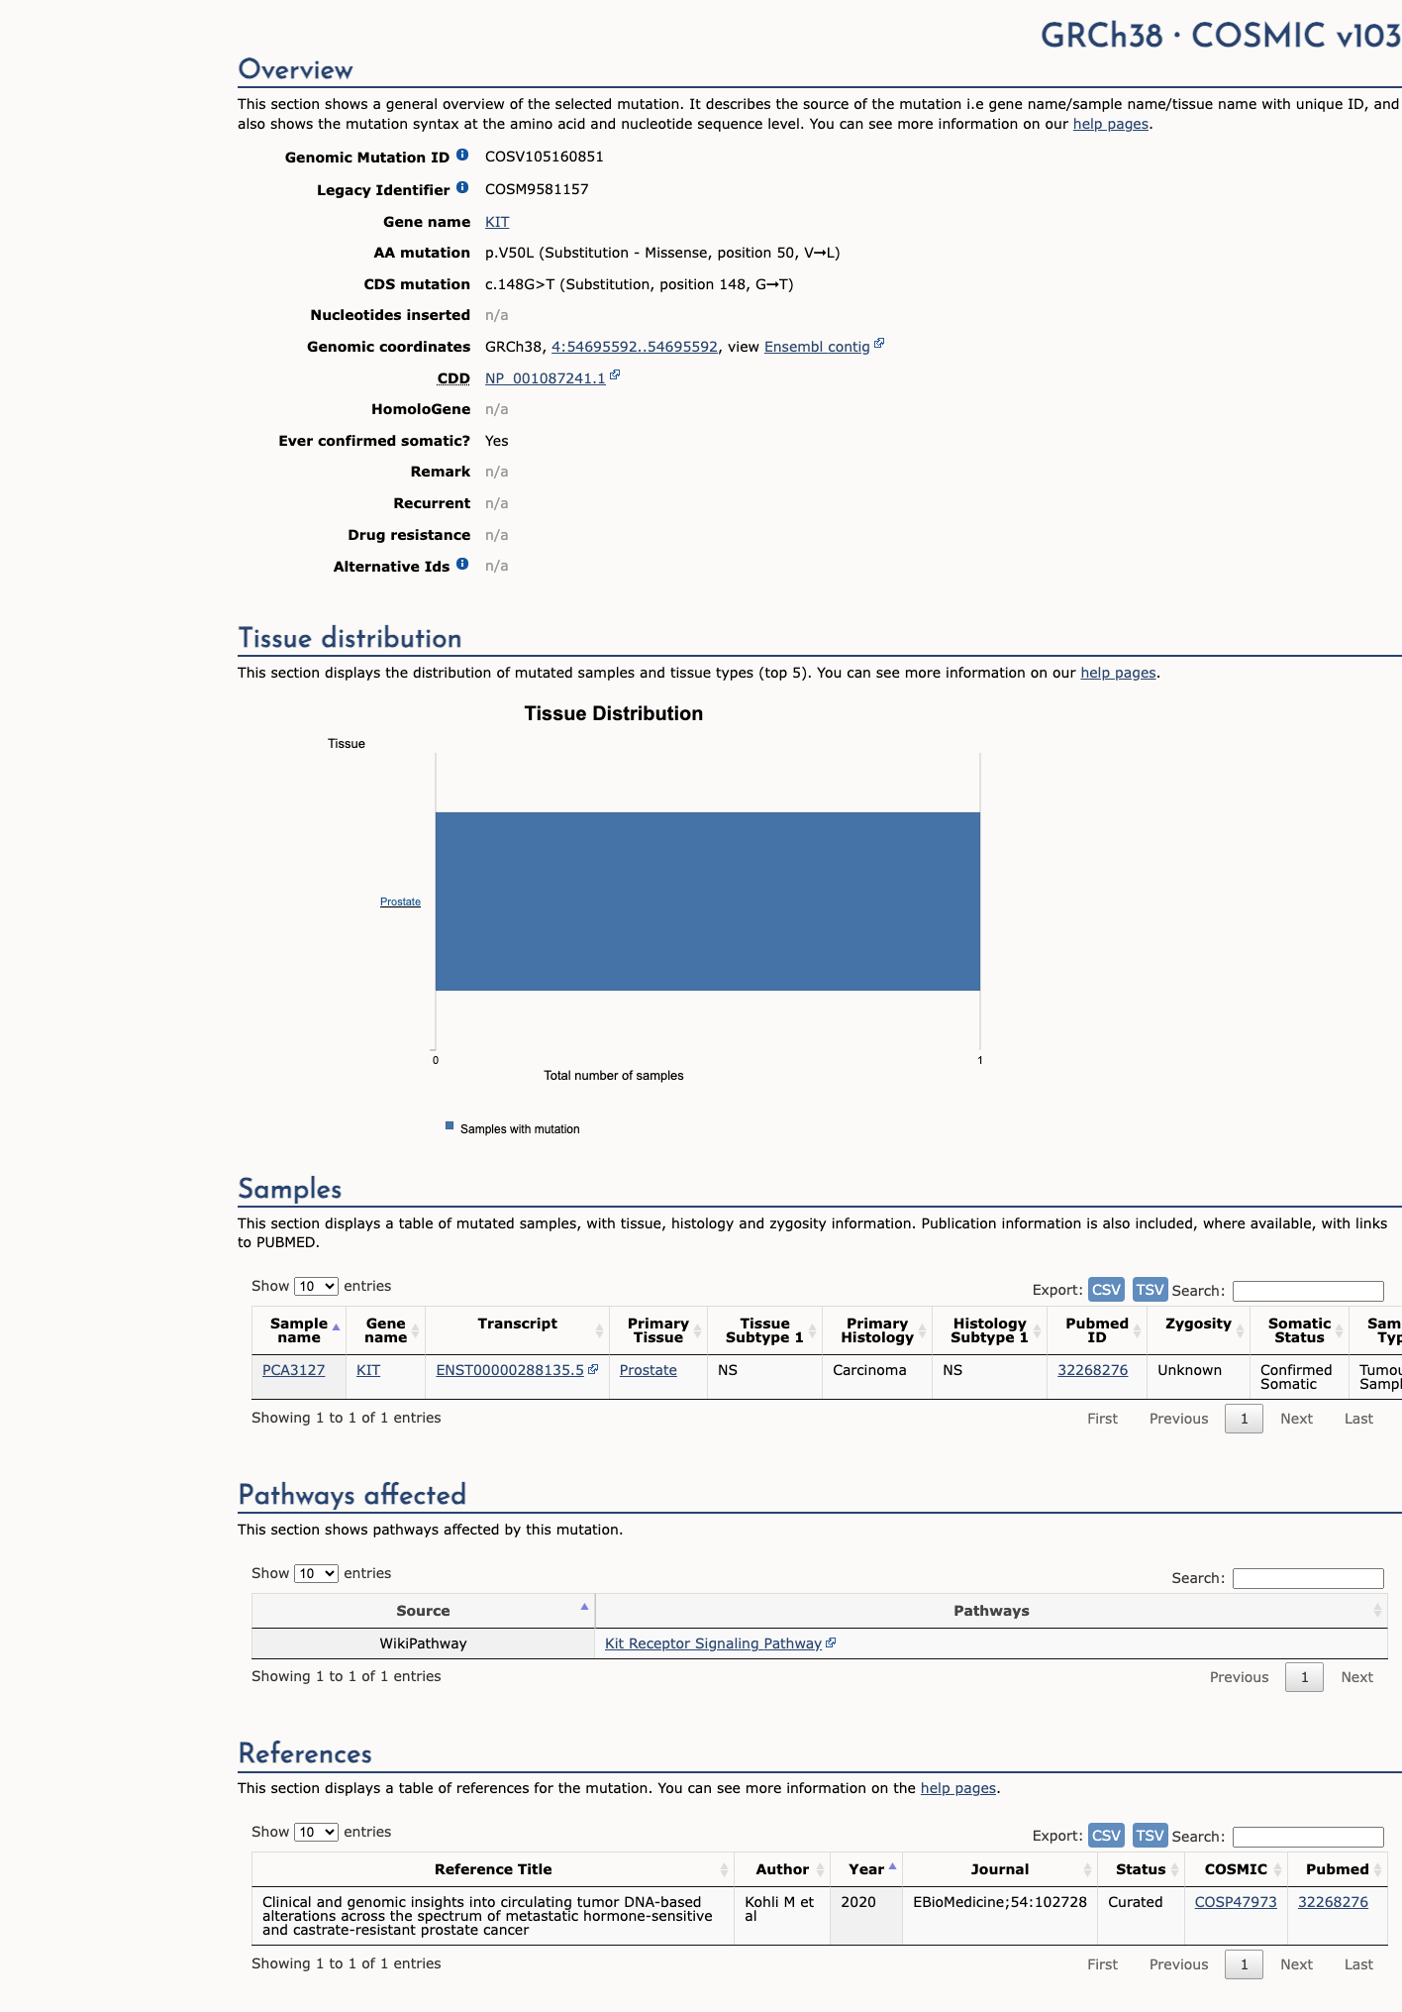Click sort arrows on Somatic Status column

coord(1340,1330)
